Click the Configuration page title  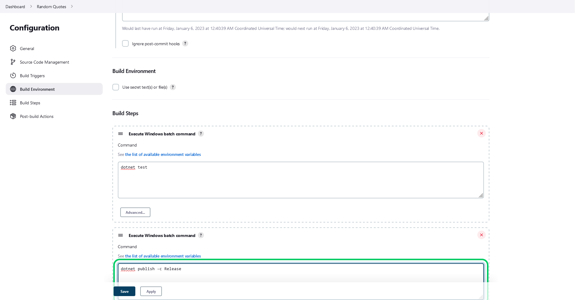[x=34, y=28]
